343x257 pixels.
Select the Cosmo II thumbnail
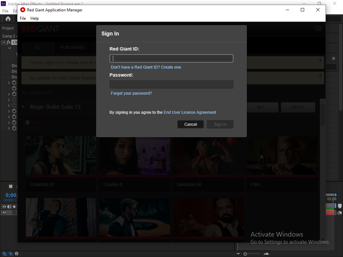(135, 156)
